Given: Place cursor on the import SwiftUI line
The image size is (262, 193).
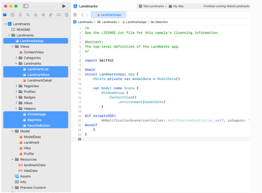Looking at the screenshot, I should (x=99, y=60).
